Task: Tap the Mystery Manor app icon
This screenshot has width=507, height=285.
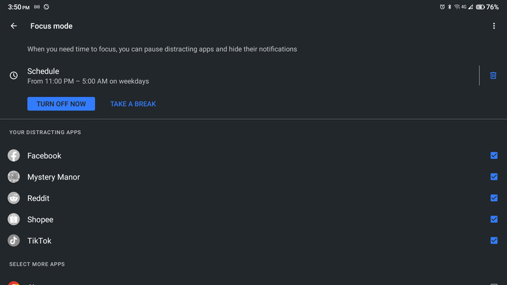Action: tap(14, 177)
